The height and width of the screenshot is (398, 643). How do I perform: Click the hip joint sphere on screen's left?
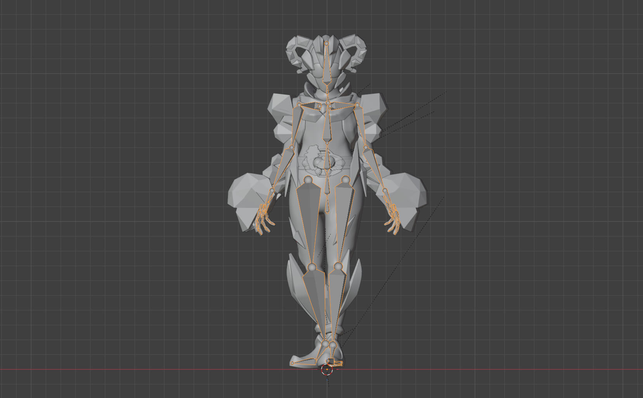308,180
